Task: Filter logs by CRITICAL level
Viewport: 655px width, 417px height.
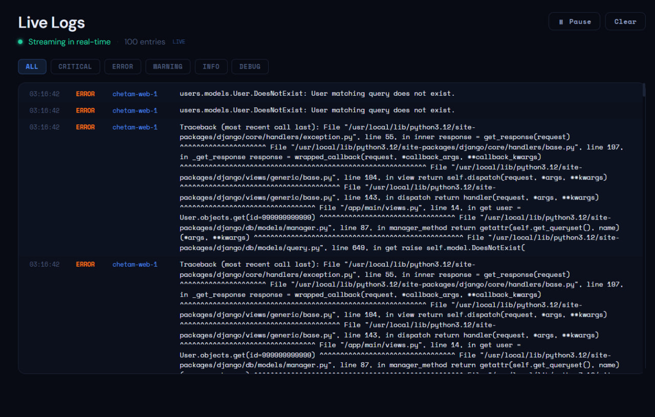Action: [75, 67]
